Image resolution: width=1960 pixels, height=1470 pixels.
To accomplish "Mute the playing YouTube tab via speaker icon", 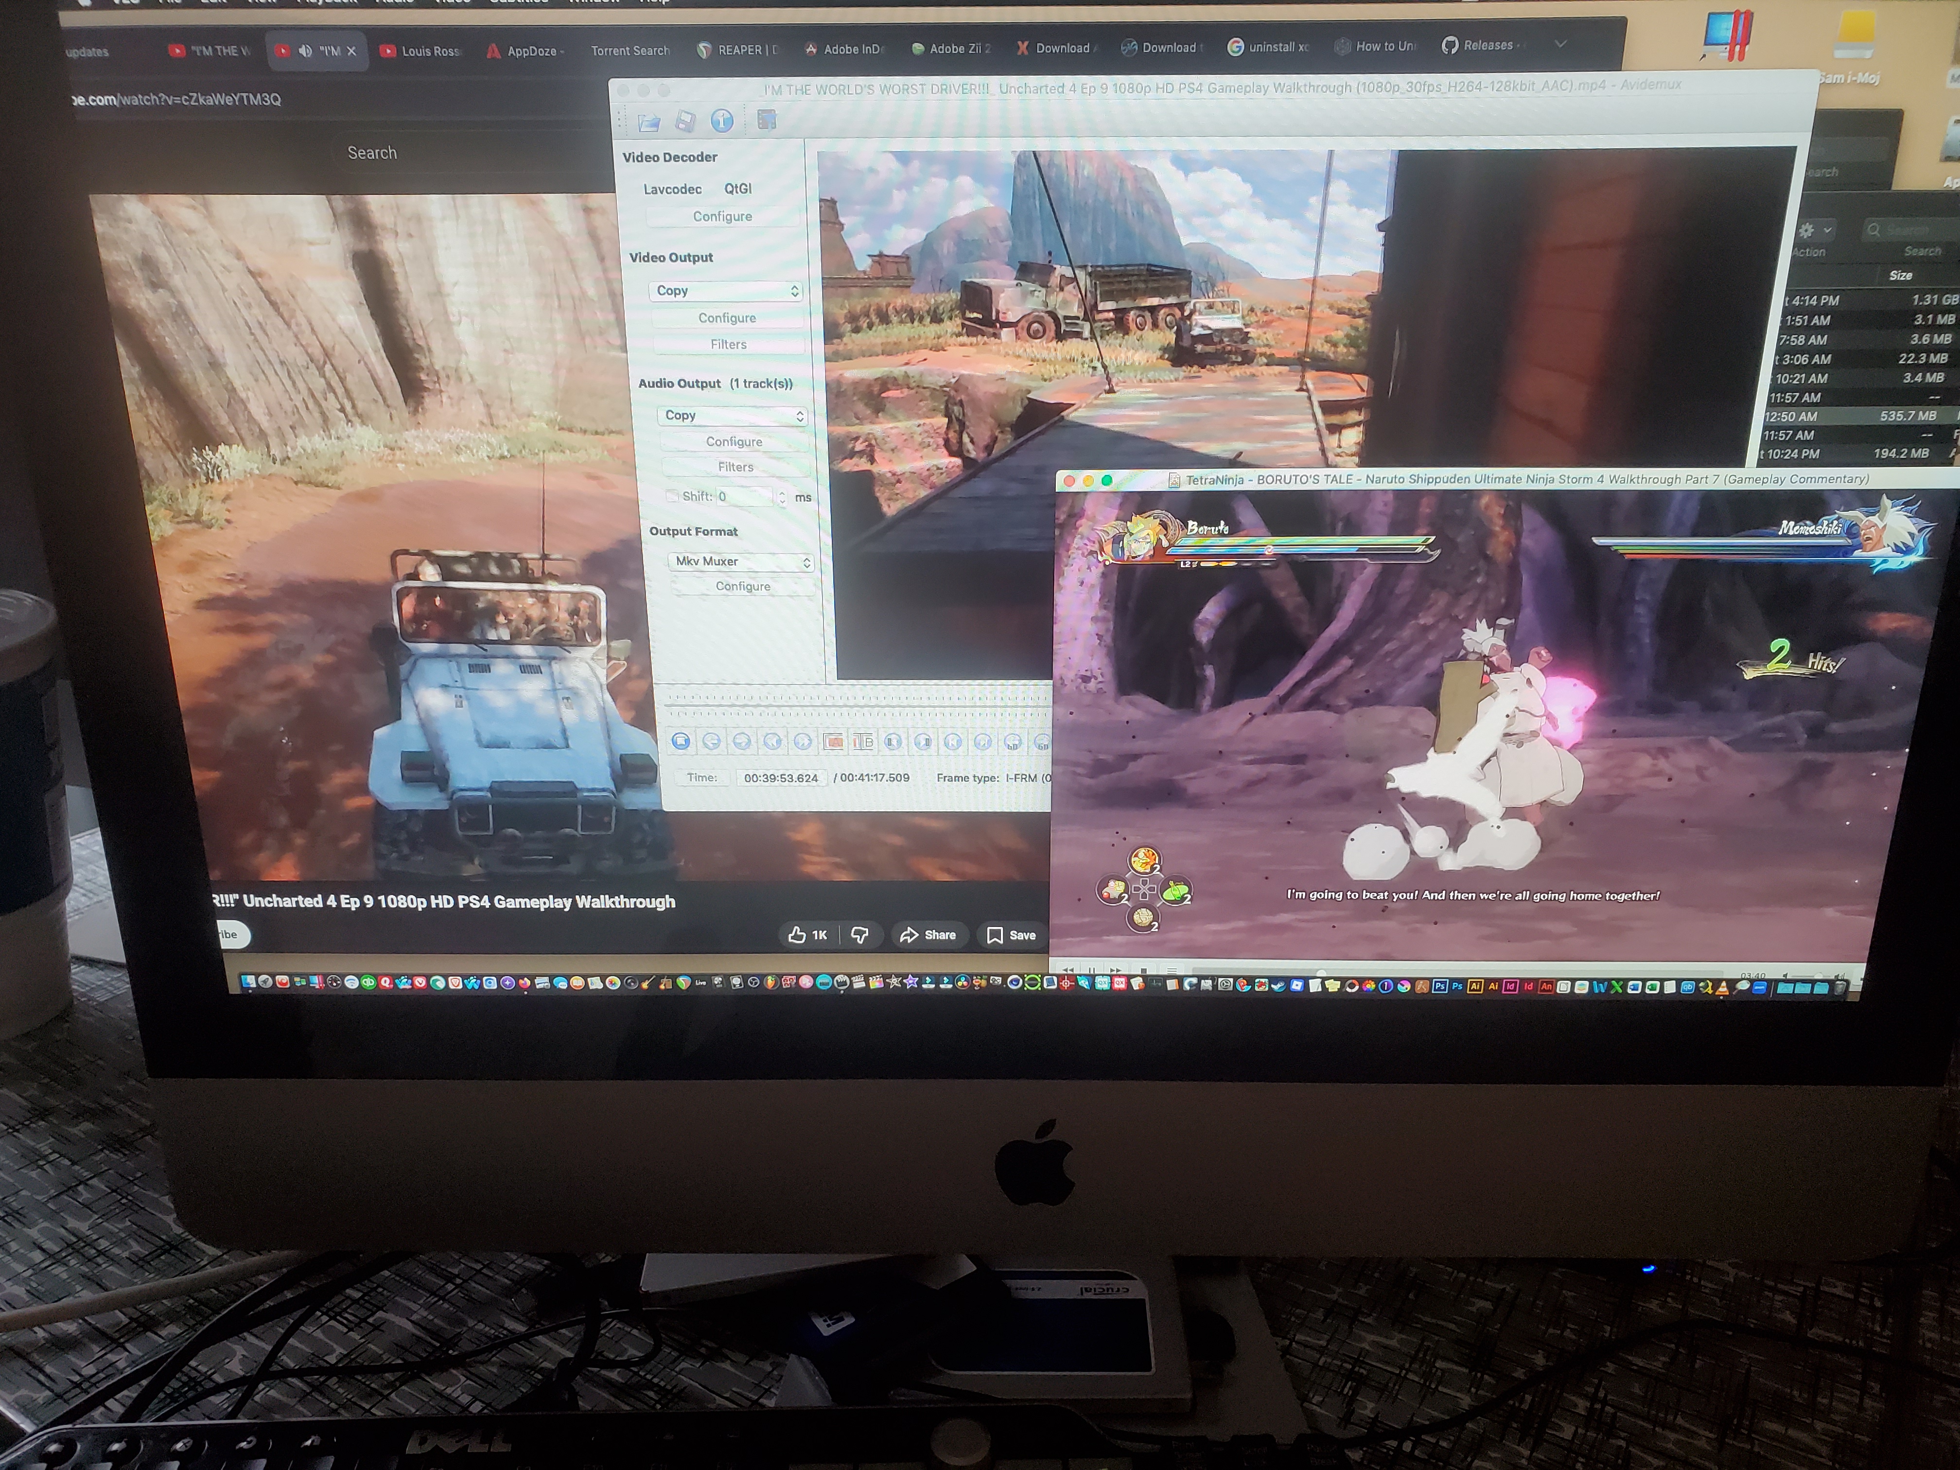I will coord(306,51).
